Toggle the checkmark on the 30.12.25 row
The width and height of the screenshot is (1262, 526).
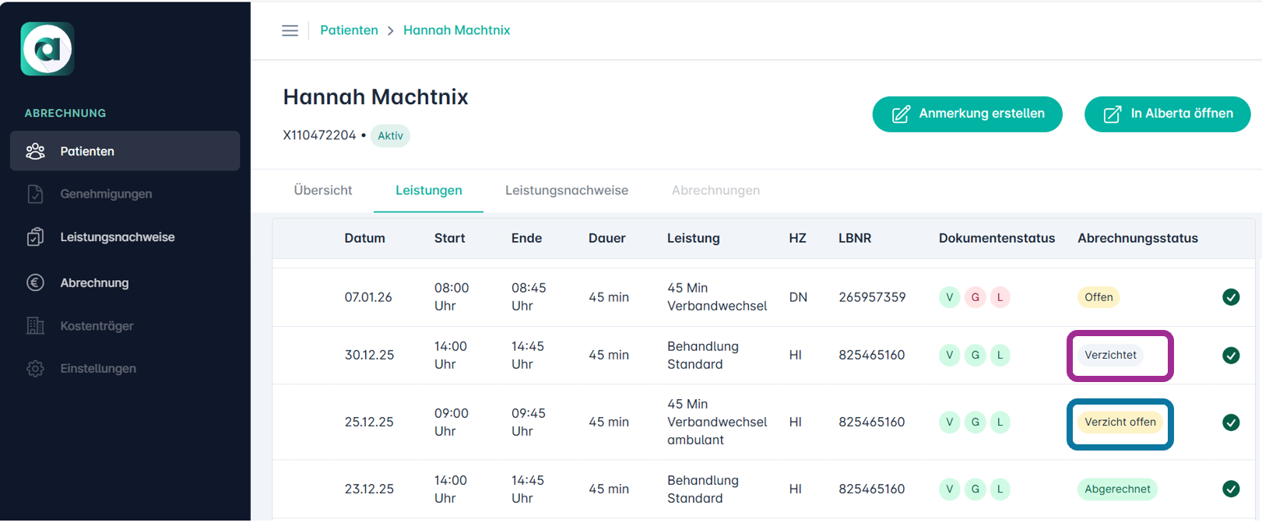coord(1230,356)
